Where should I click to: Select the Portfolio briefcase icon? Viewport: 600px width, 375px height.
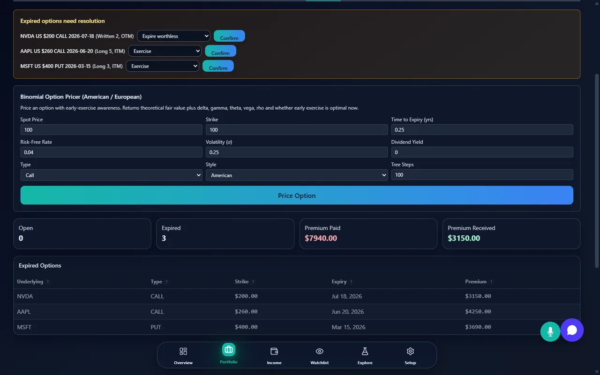tap(229, 349)
